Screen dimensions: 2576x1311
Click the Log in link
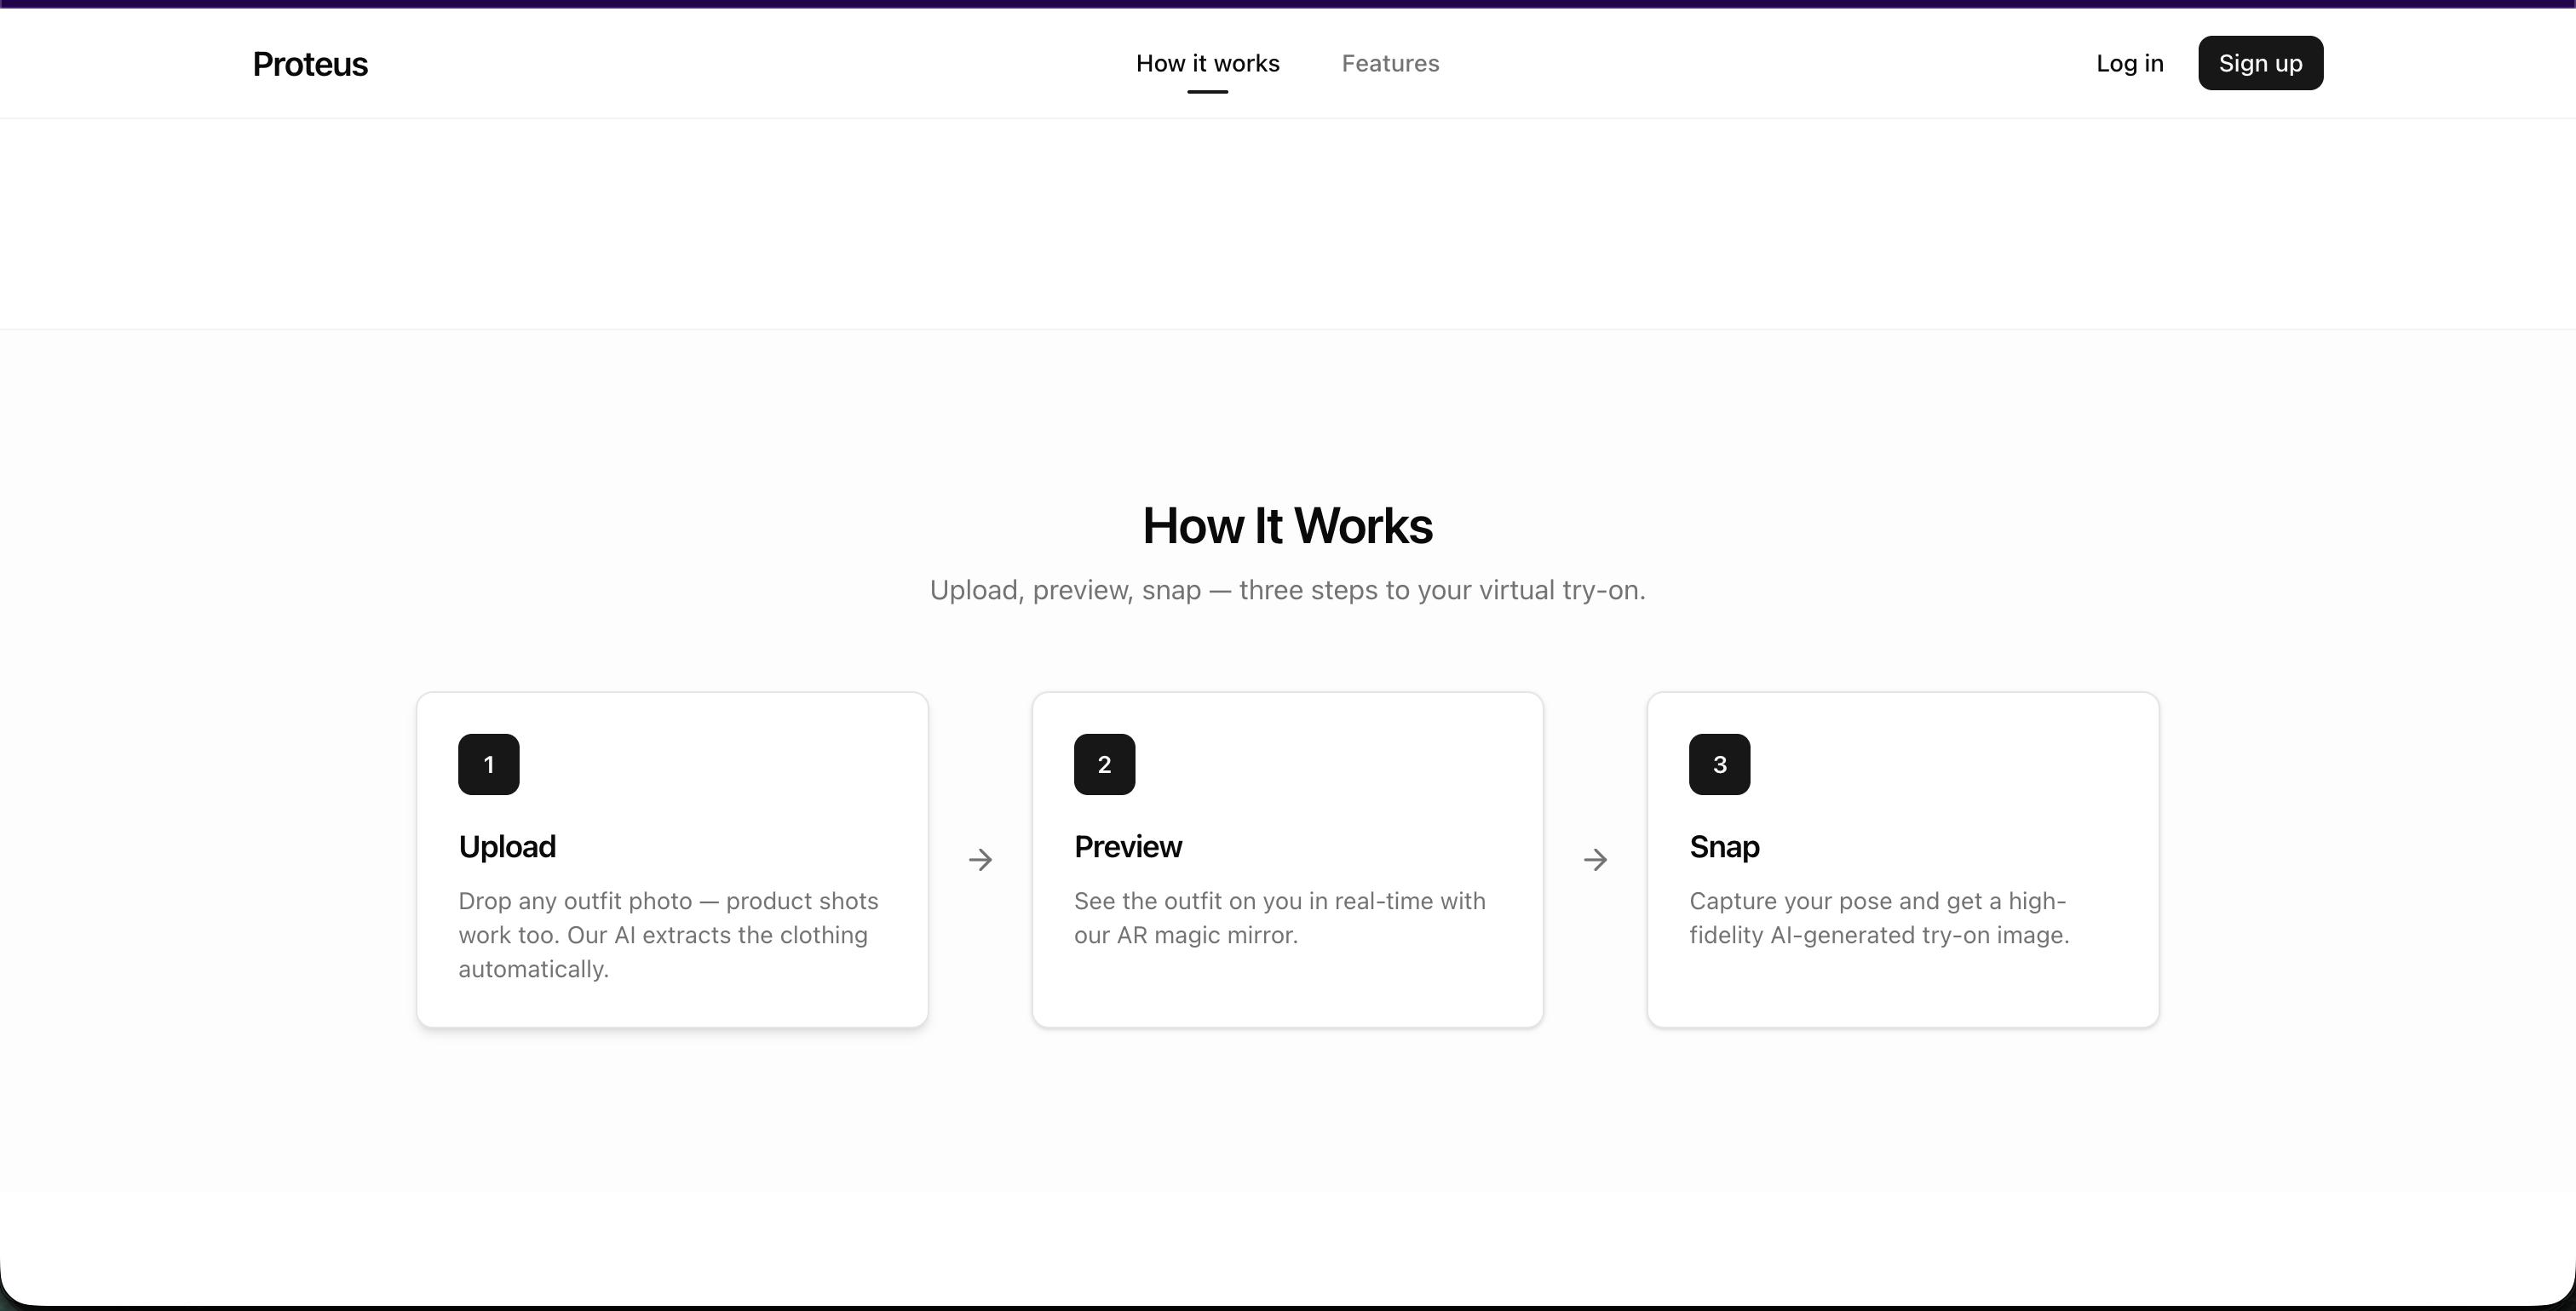[x=2129, y=63]
